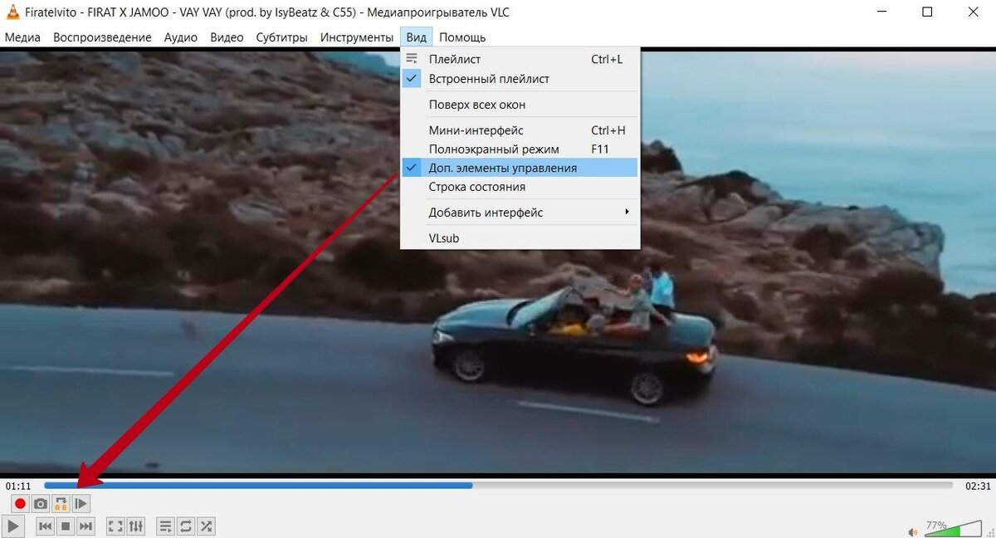Close the Вид menu
The height and width of the screenshot is (538, 996).
417,37
